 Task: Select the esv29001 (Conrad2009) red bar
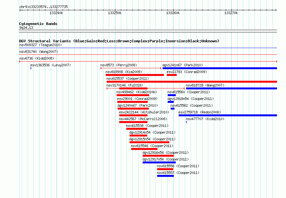(132, 102)
